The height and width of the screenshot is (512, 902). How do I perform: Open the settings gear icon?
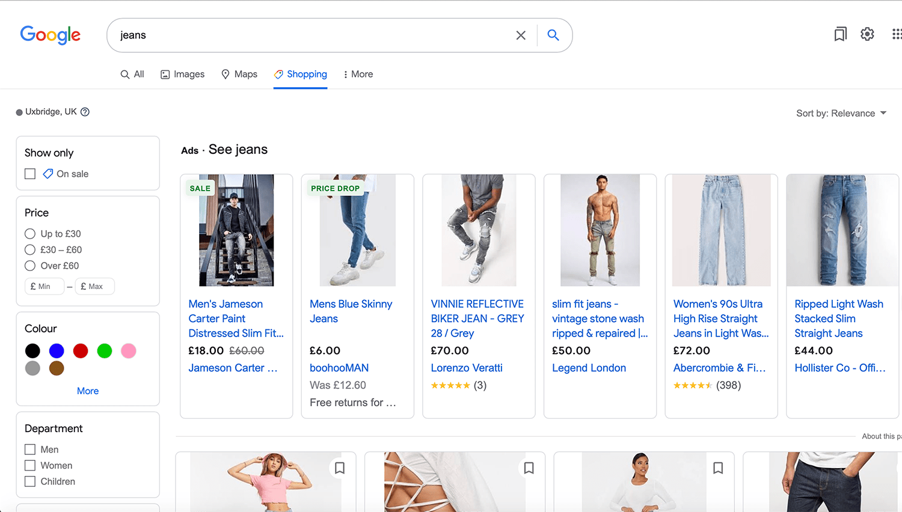point(867,34)
